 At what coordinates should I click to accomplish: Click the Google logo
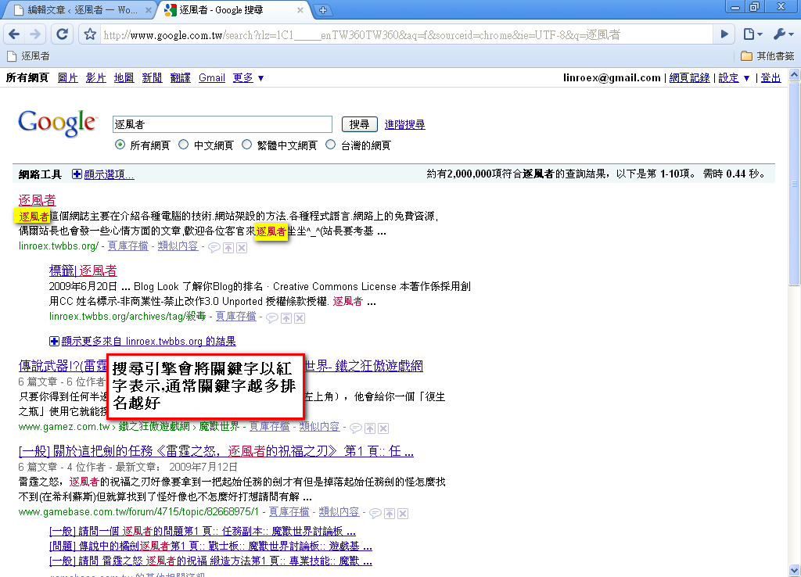(56, 124)
